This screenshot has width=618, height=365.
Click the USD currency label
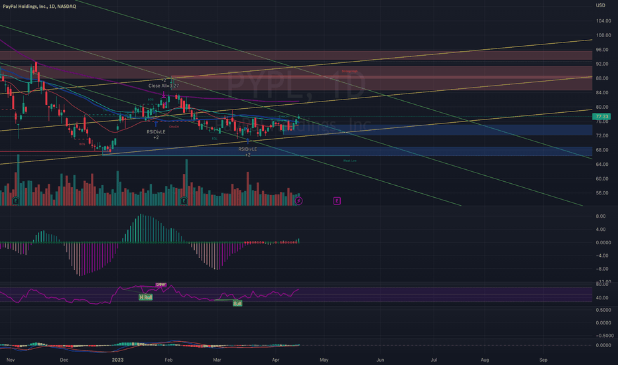point(600,5)
